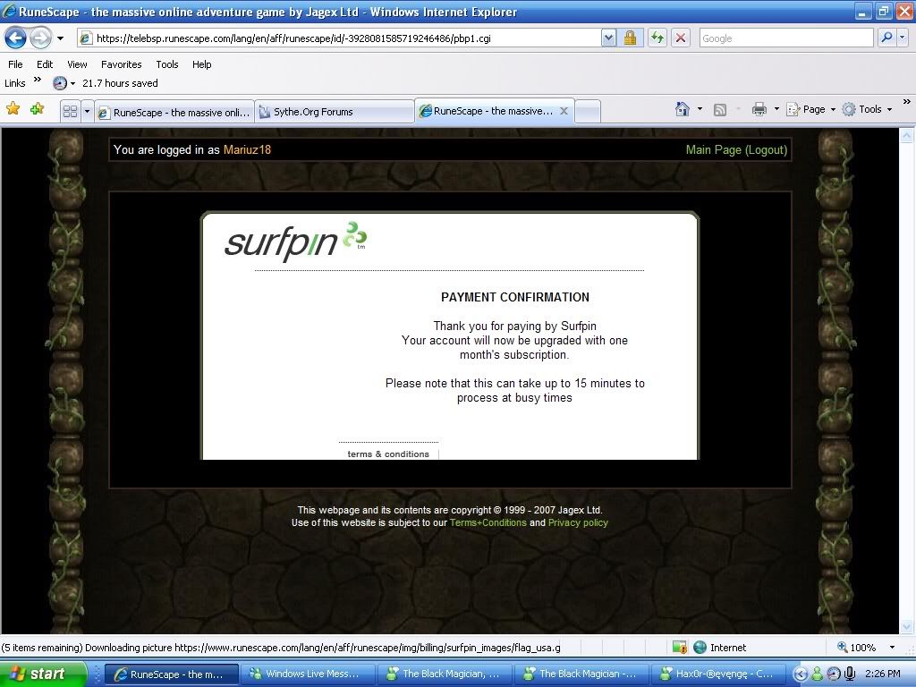916x687 pixels.
Task: Switch to first RuneScape tab
Action: coord(174,112)
